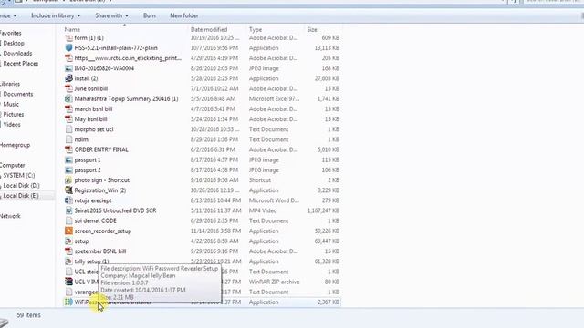584x328 pixels.
Task: Click the orange icon of screen_recorder_setup
Action: (x=68, y=231)
